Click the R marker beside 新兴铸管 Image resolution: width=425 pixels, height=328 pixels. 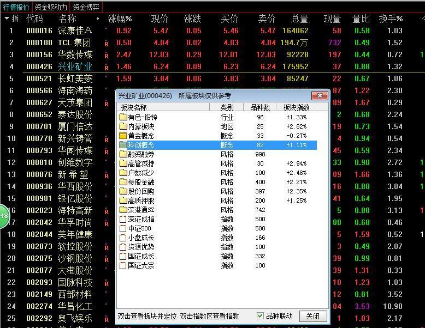(107, 140)
